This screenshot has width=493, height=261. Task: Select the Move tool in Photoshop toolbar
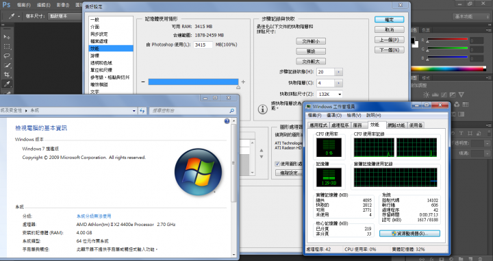point(7,37)
